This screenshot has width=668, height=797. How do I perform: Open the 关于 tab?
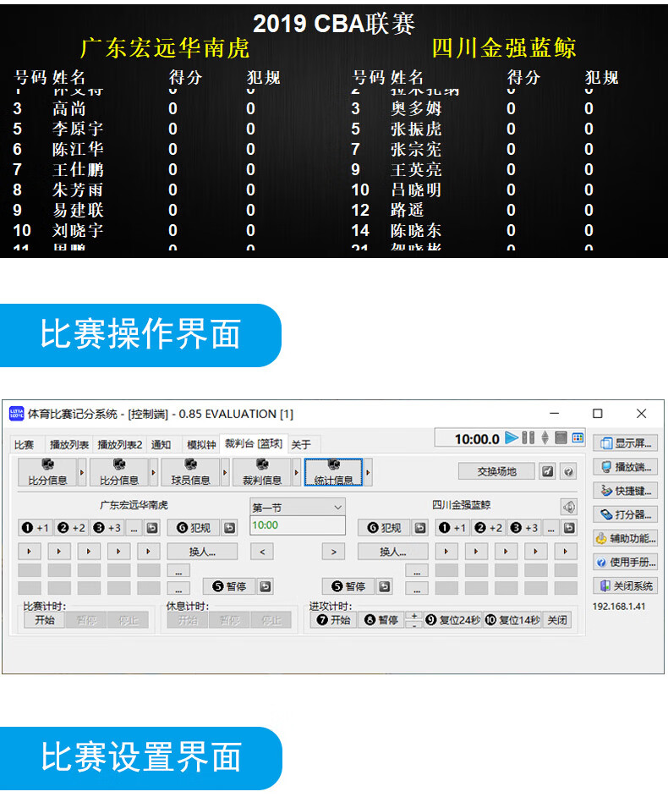point(301,445)
